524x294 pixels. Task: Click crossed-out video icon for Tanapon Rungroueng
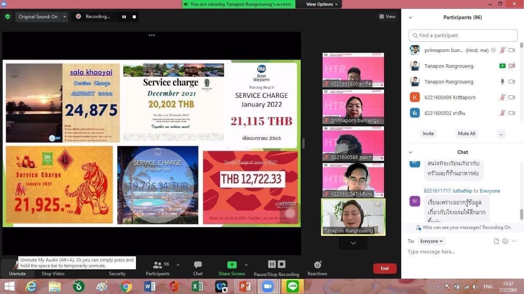coord(511,66)
